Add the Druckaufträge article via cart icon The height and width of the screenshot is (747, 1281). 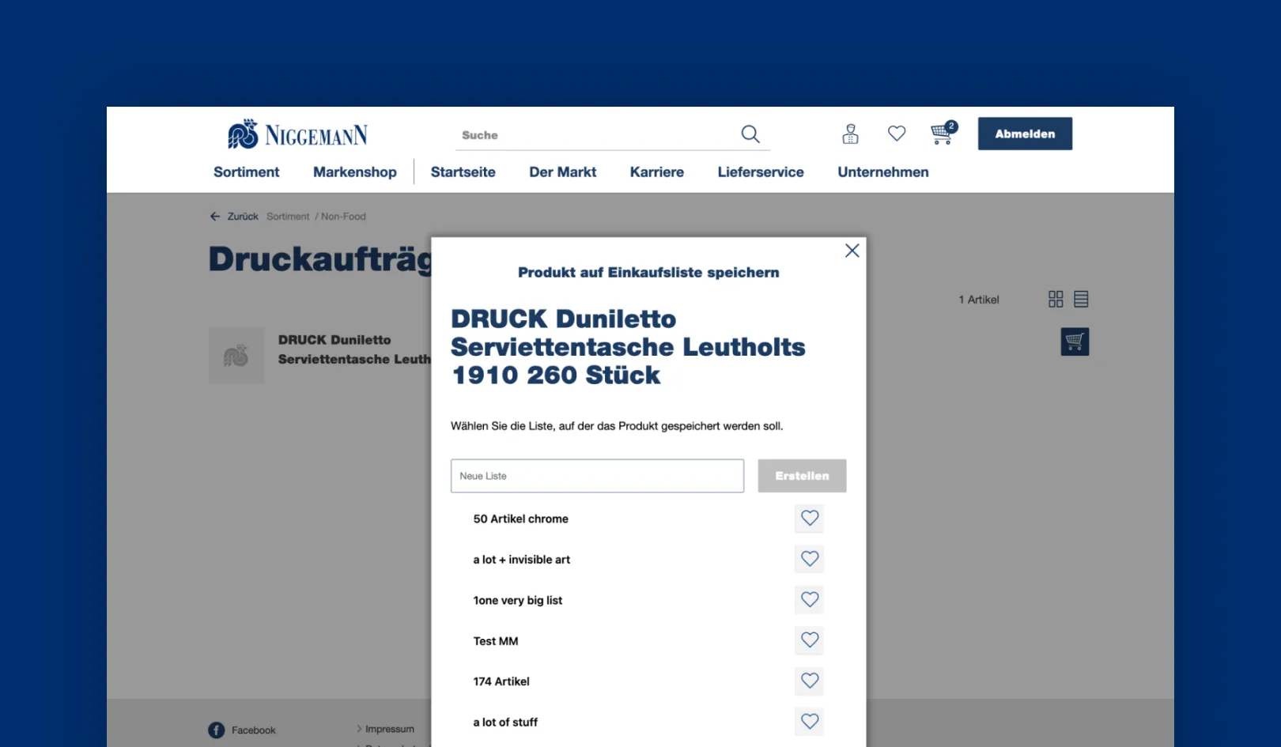1074,341
